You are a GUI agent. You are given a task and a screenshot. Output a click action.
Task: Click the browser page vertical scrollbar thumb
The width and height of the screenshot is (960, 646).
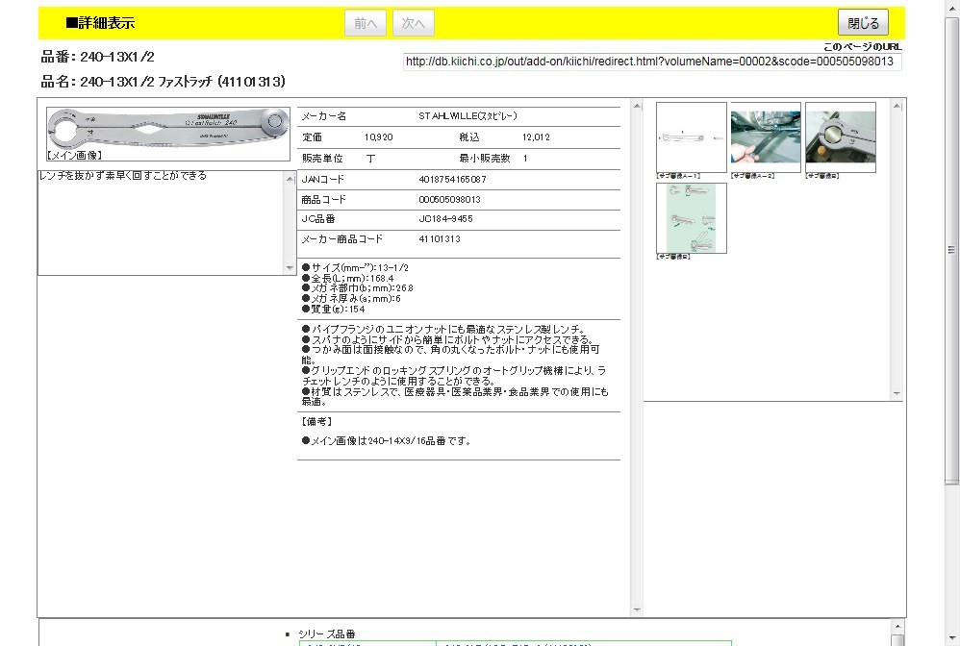coord(951,250)
